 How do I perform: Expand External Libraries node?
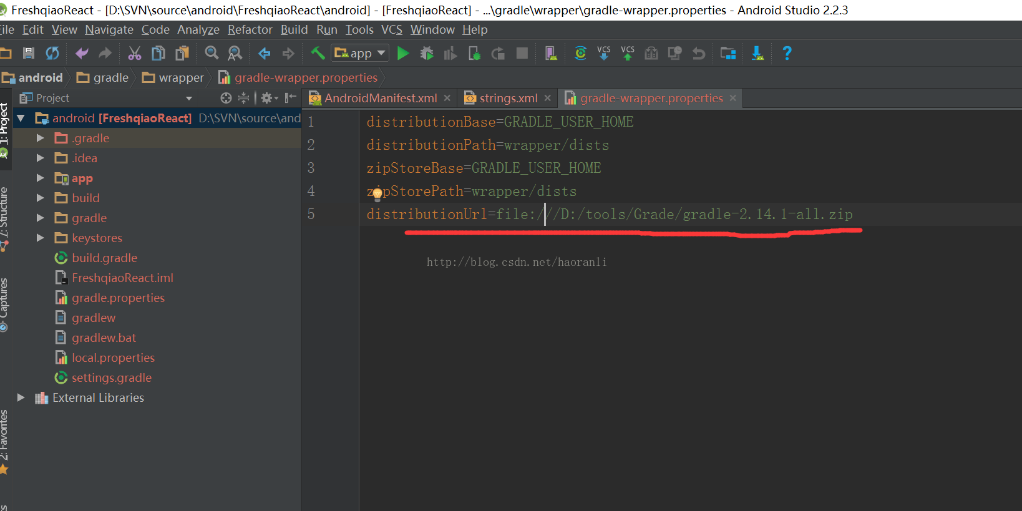[x=21, y=397]
